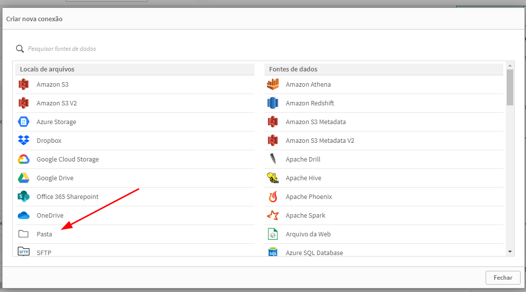Click the OneDrive cloud icon
Screen dimensions: 526x292
point(24,216)
